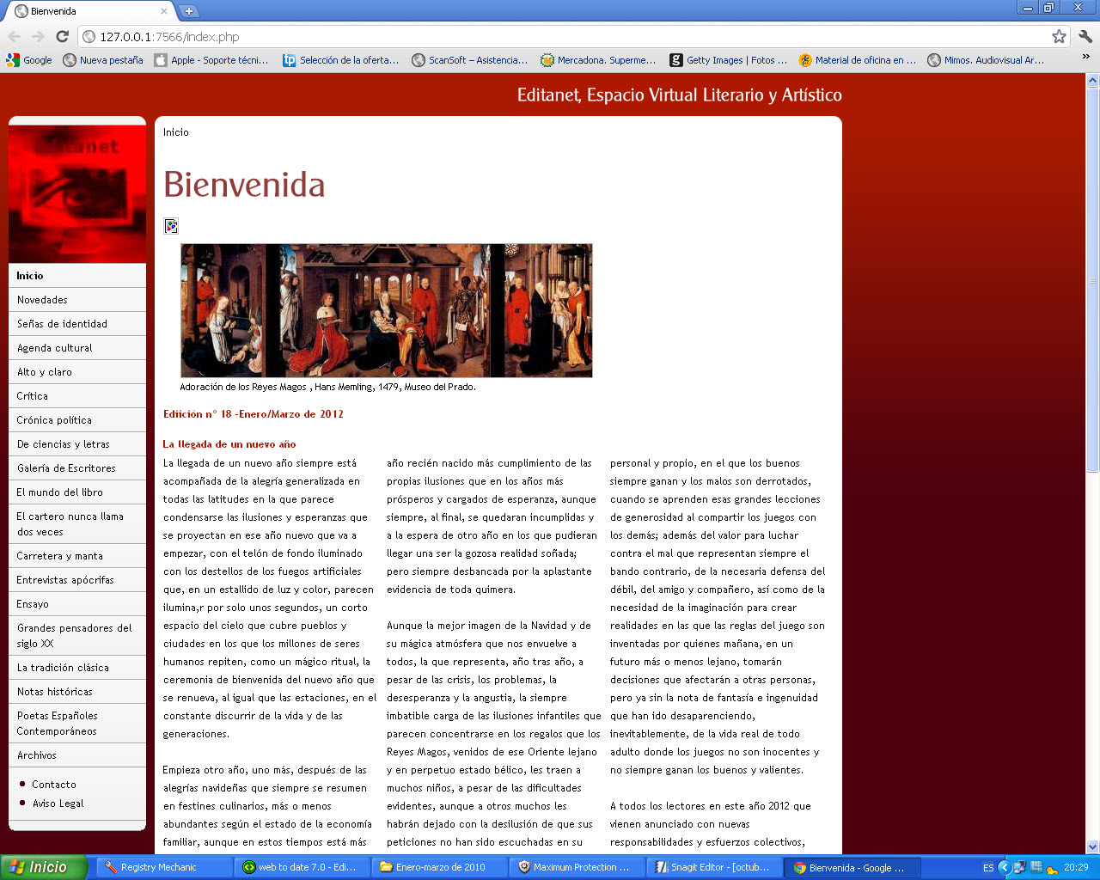Open Novedades in the sidebar
Screen dimensions: 1100x880
tap(77, 300)
